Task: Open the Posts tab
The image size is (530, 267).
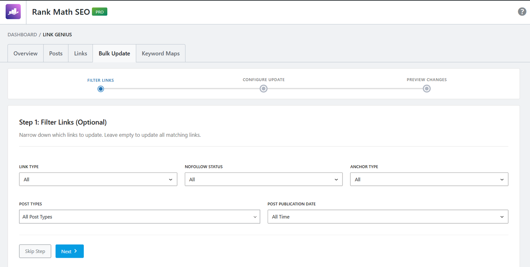Action: 56,54
